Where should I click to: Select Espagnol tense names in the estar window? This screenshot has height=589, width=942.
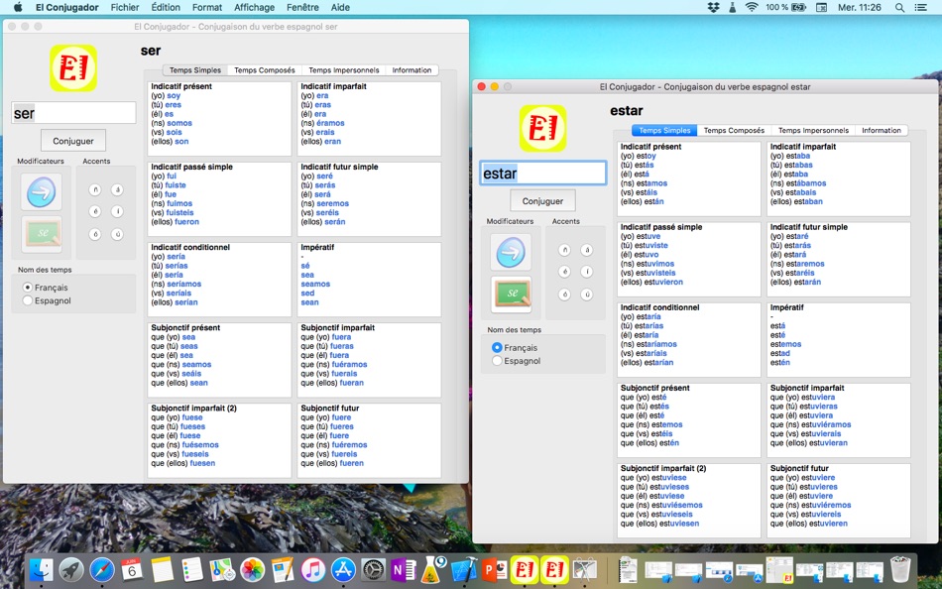tap(516, 361)
